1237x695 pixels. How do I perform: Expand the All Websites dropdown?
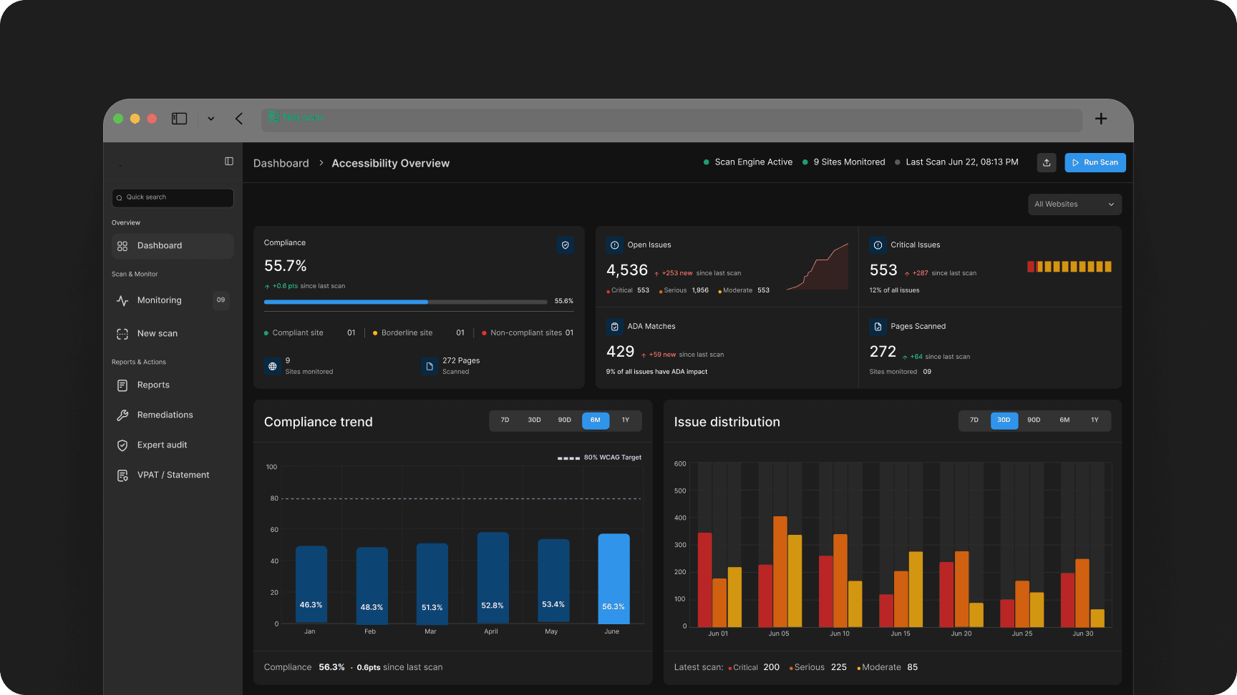(1075, 204)
